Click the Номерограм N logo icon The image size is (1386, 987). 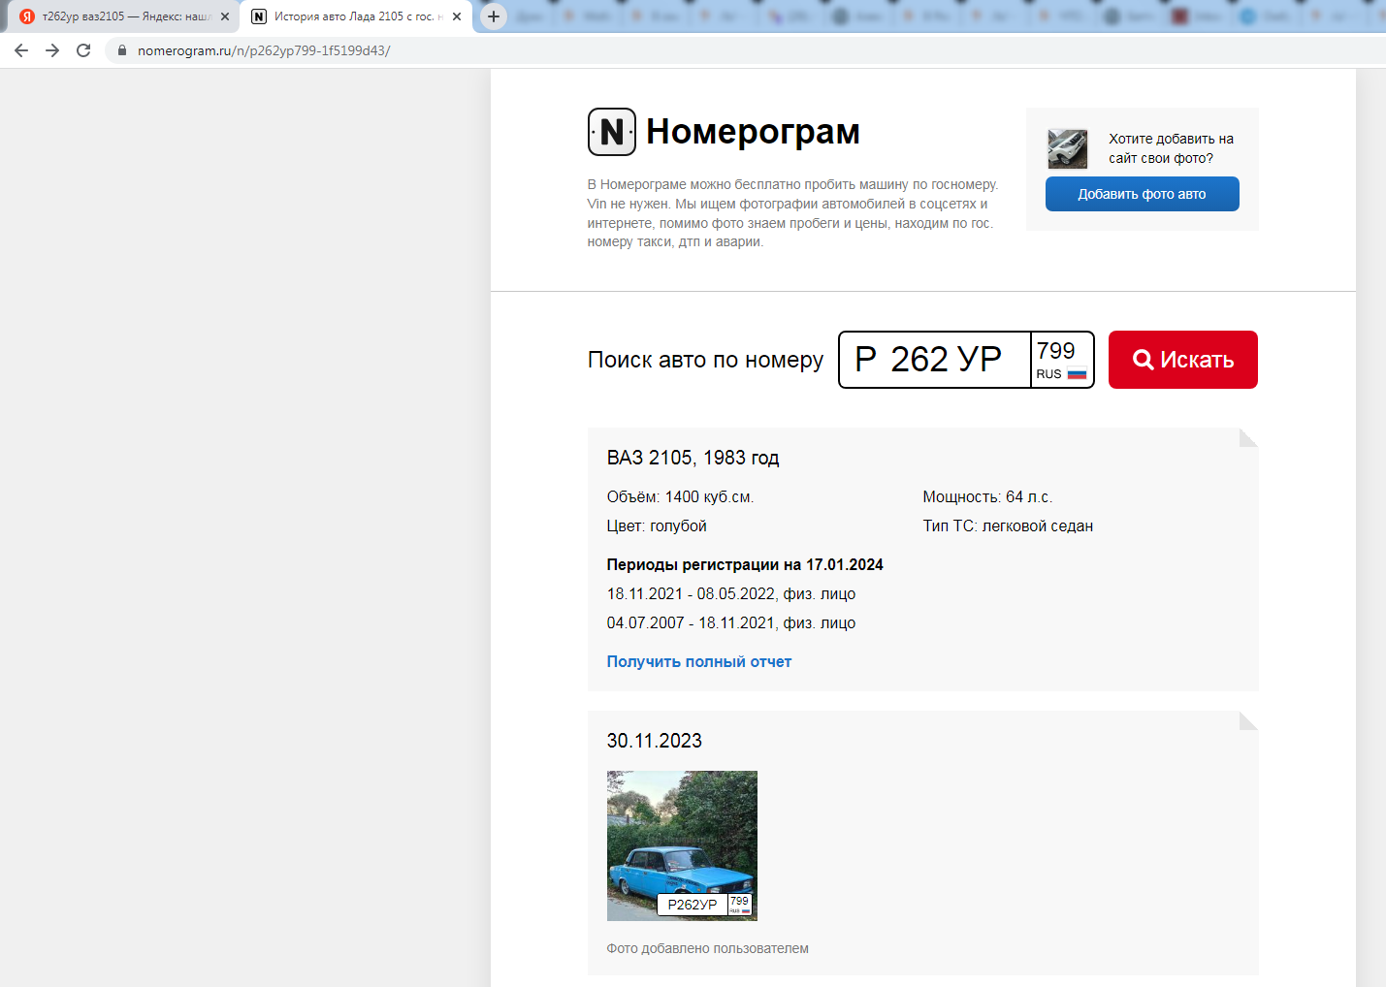(612, 132)
